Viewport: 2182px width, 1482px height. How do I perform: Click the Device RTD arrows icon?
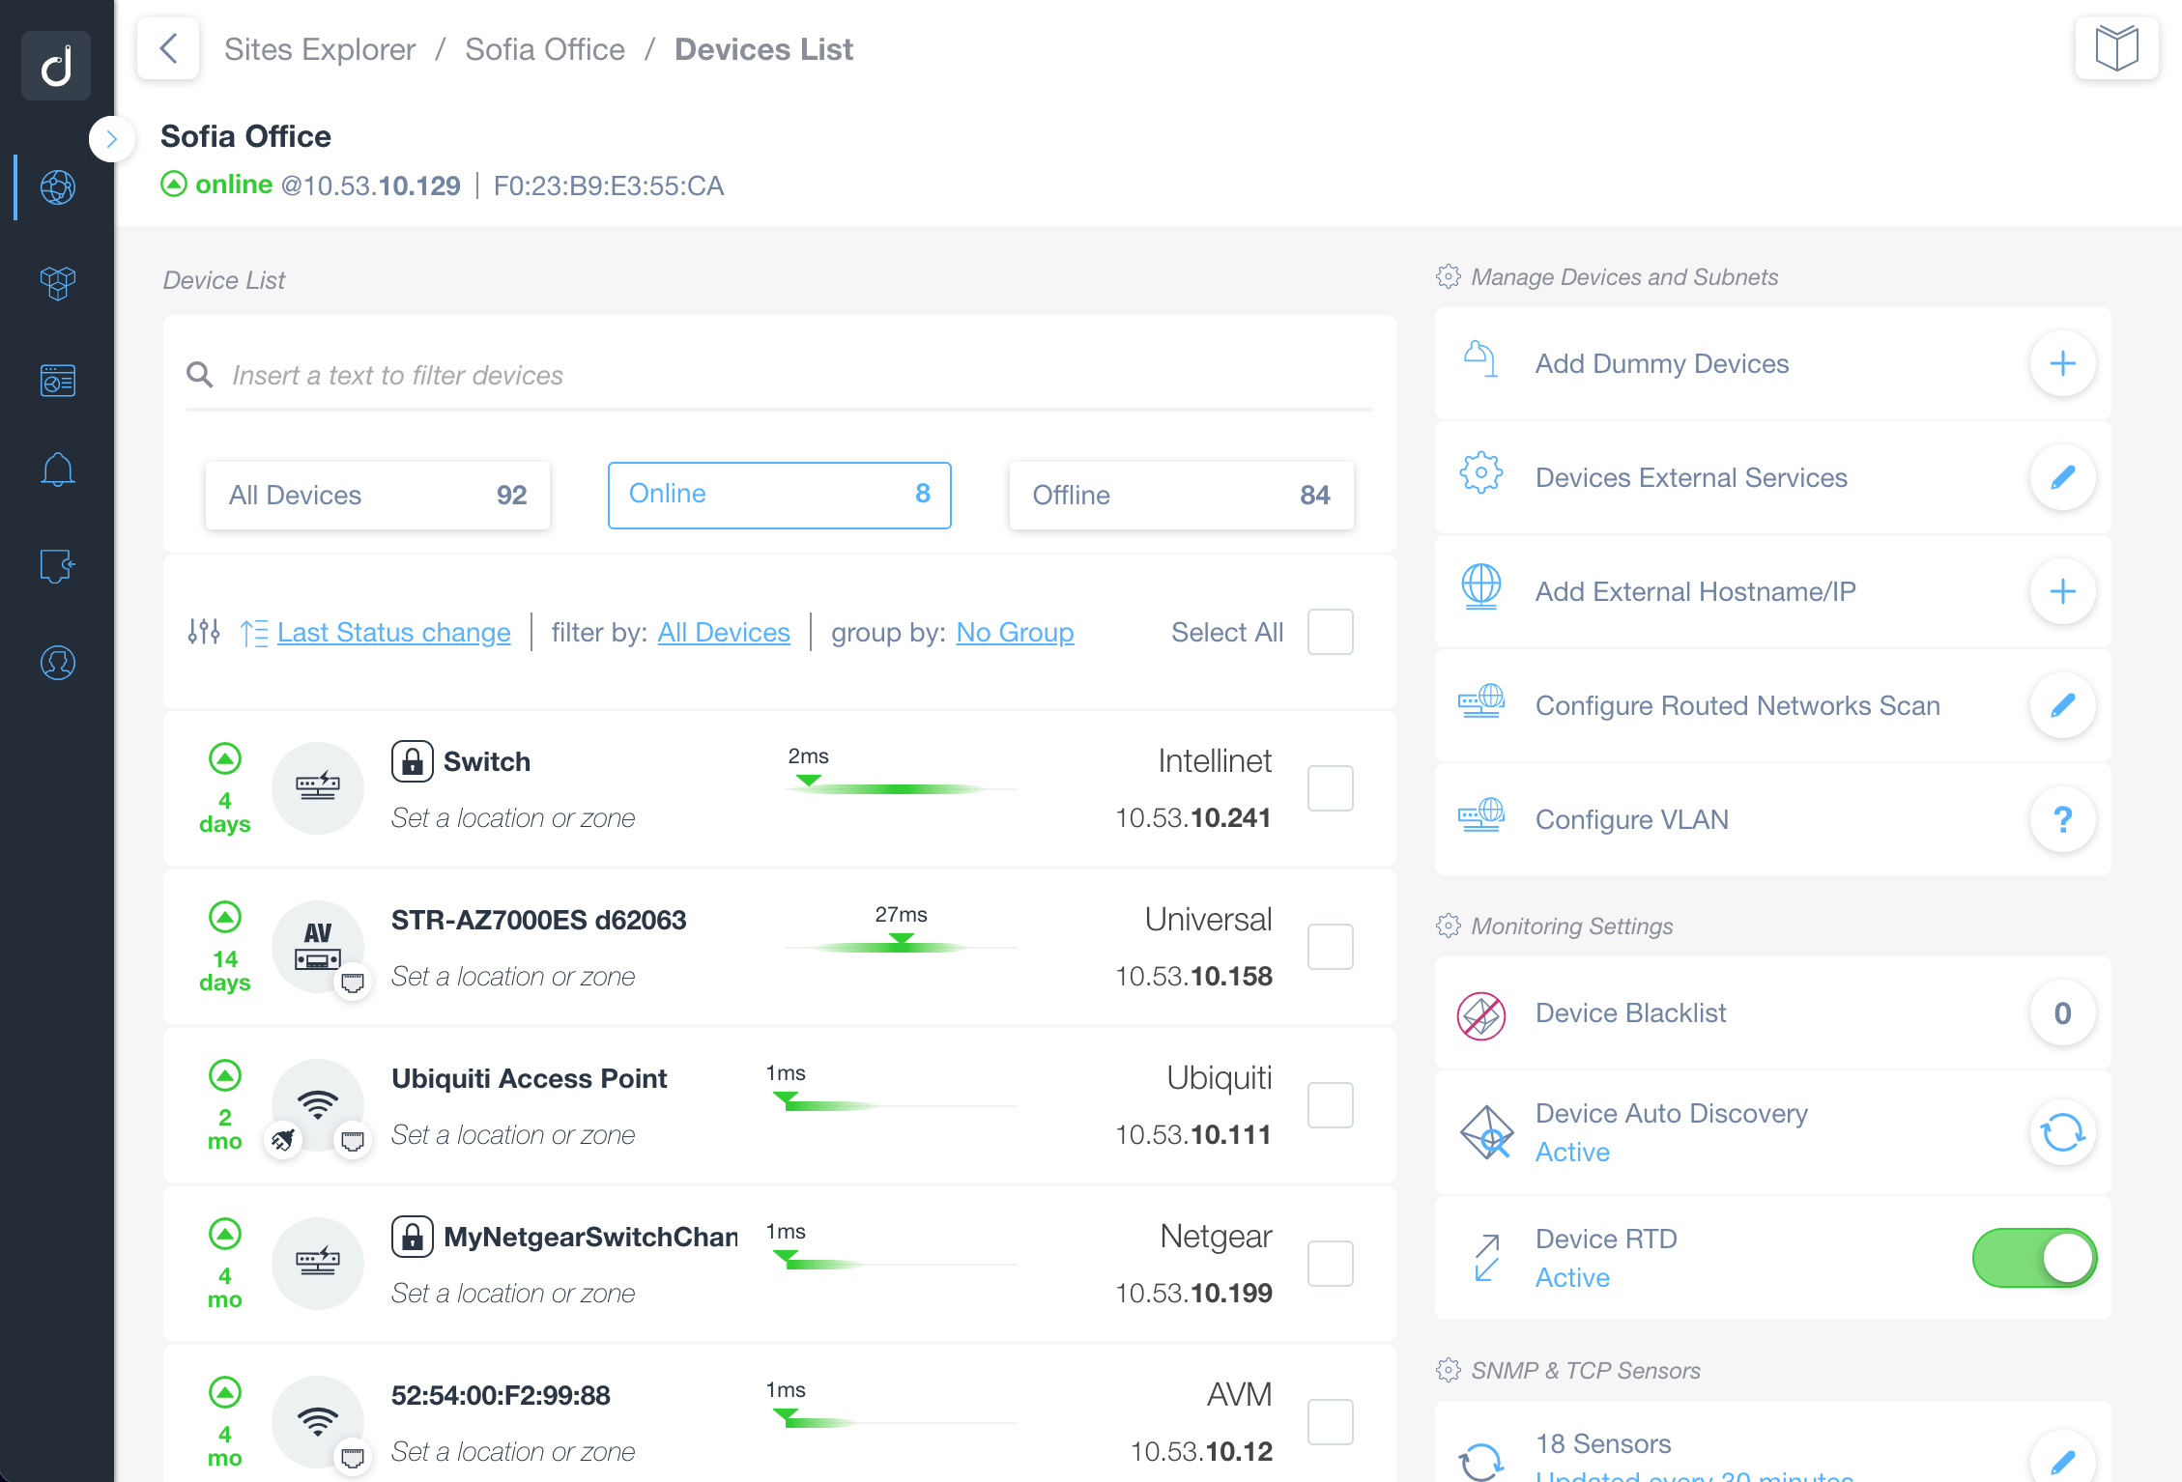pyautogui.click(x=1487, y=1258)
